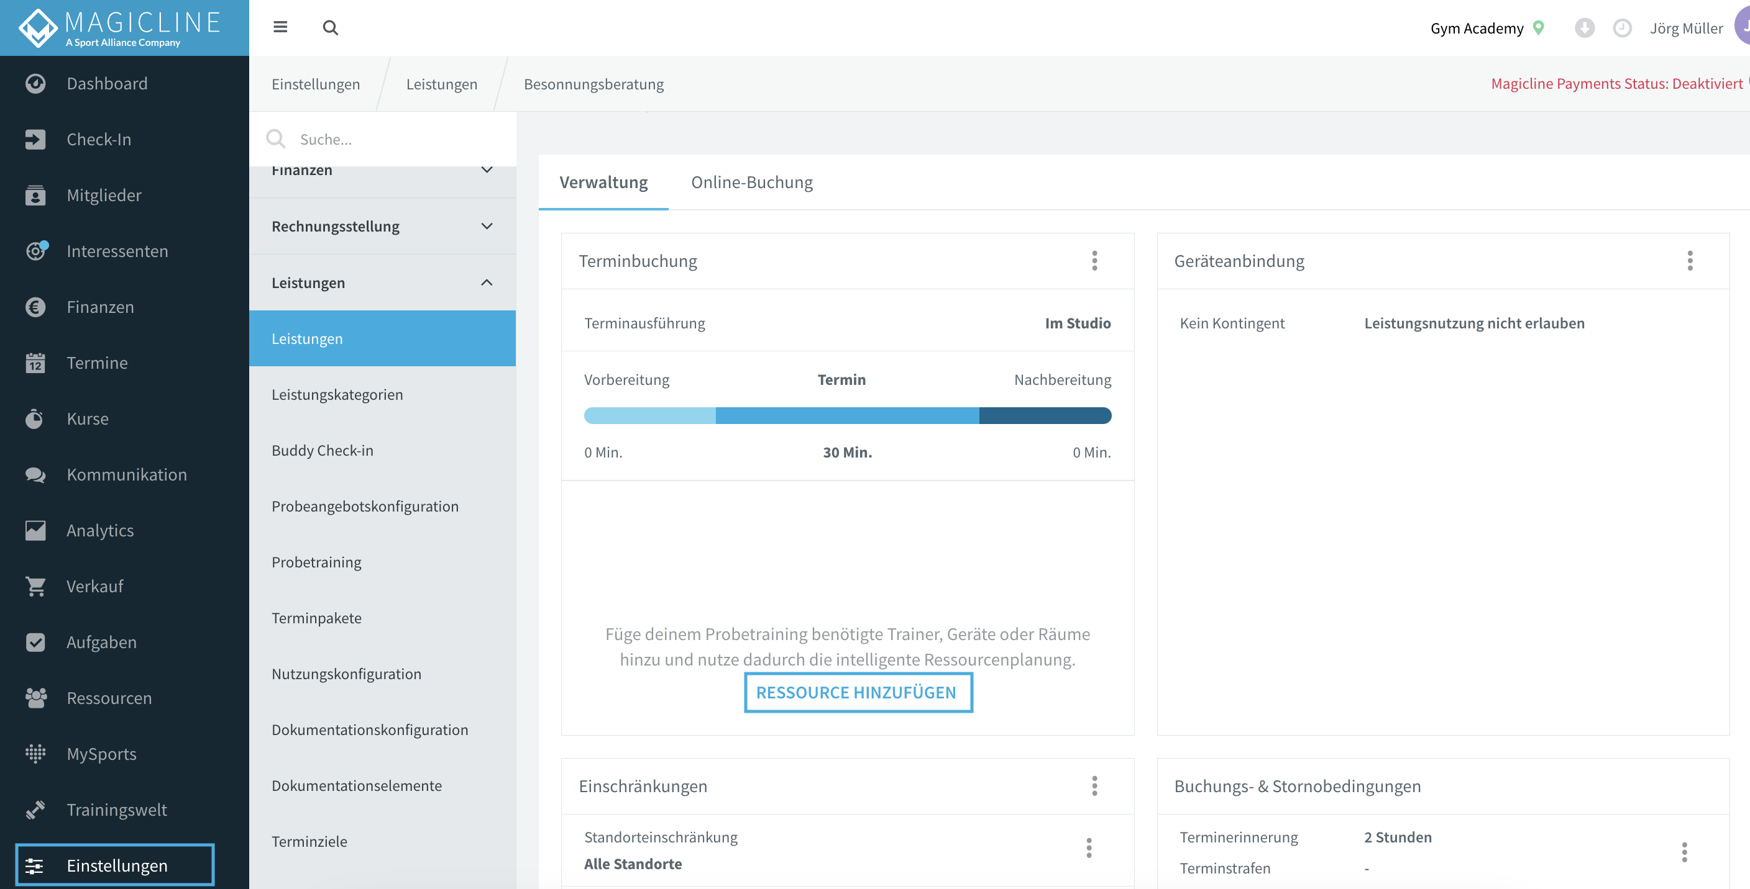Open the Standorteinschränkung row three-dot menu
Screen dimensions: 1750x889
[1089, 848]
